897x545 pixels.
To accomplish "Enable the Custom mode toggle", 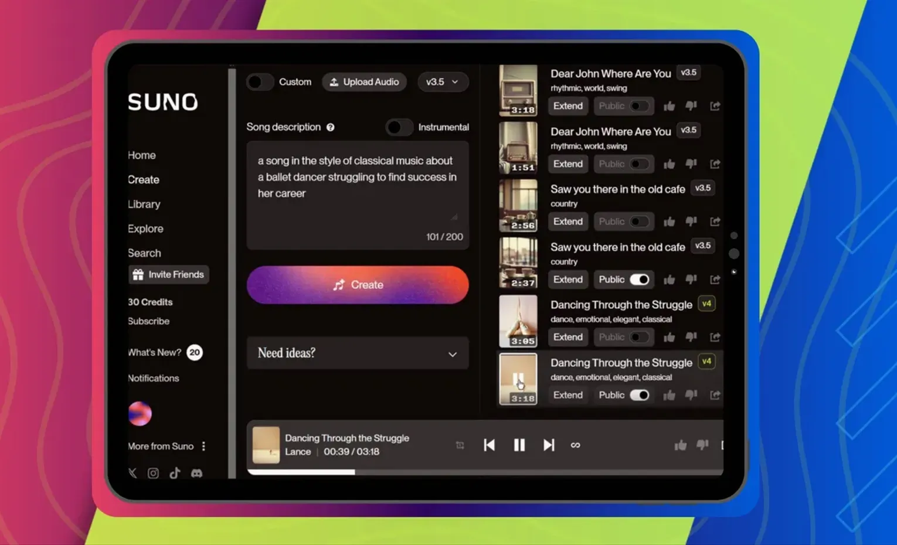I will coord(260,82).
